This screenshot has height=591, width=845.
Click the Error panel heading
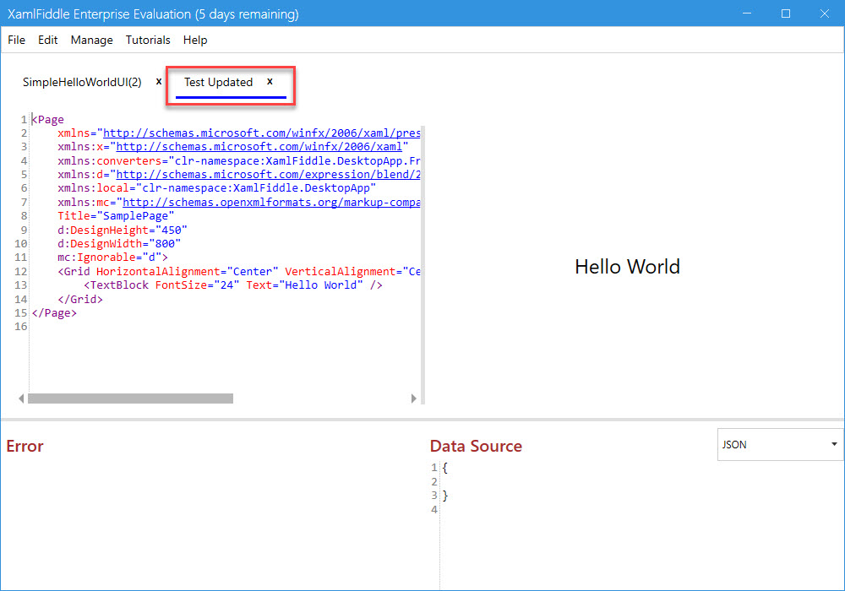(x=25, y=446)
